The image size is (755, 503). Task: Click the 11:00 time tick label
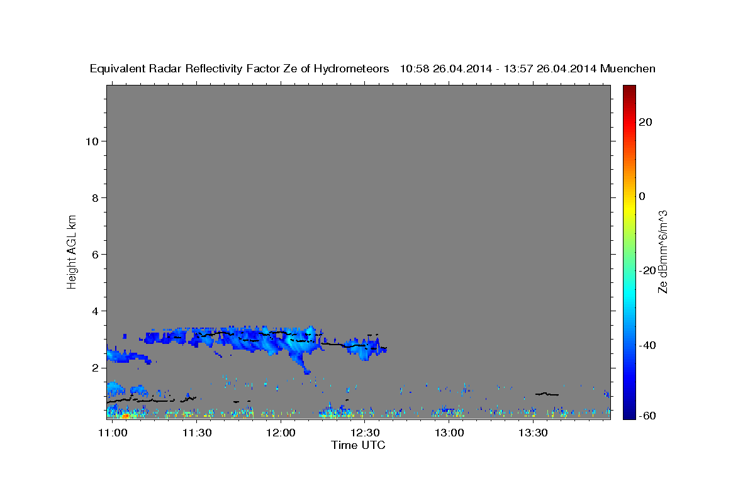(x=113, y=433)
